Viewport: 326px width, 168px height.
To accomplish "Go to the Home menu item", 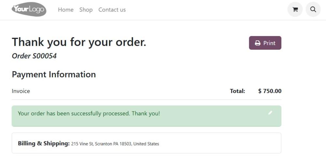I will (x=66, y=10).
